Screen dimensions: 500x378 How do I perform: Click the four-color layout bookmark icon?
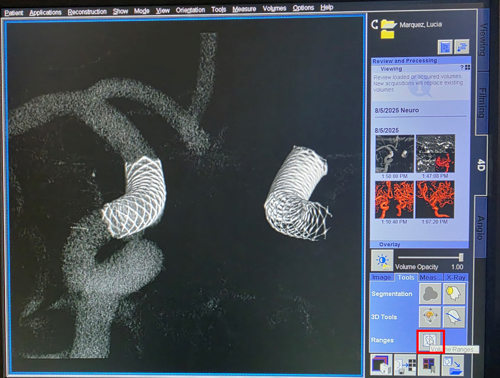point(429,365)
